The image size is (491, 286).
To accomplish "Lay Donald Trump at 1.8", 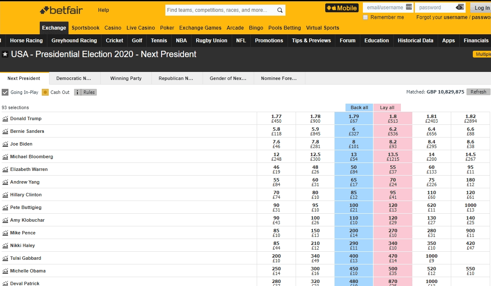I will pyautogui.click(x=393, y=118).
